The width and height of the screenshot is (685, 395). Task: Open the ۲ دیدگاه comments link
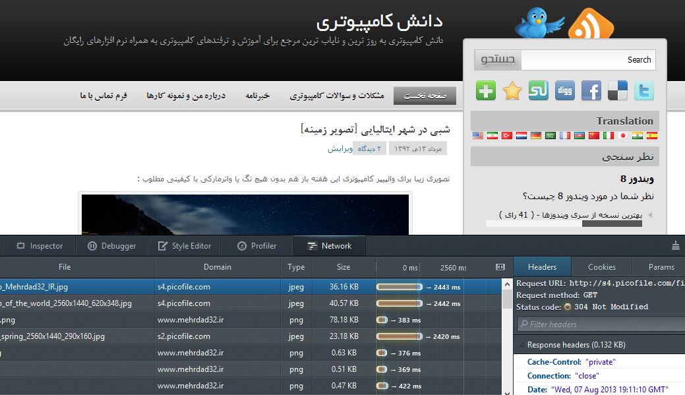click(x=369, y=149)
